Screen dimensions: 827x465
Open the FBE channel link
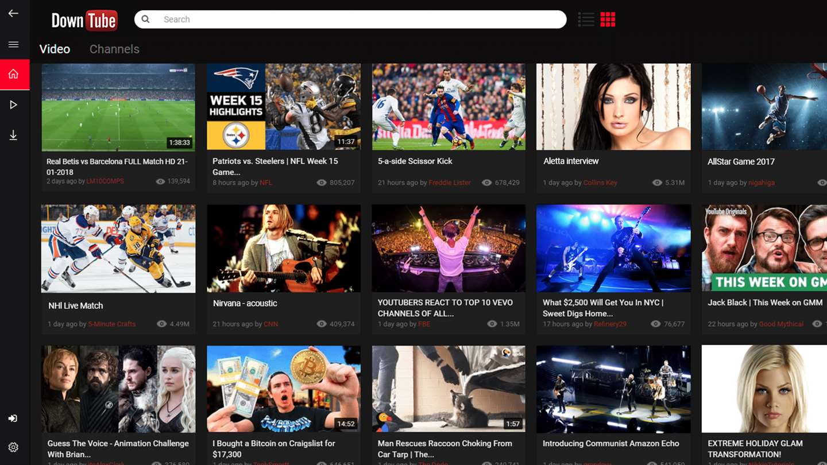coord(424,324)
